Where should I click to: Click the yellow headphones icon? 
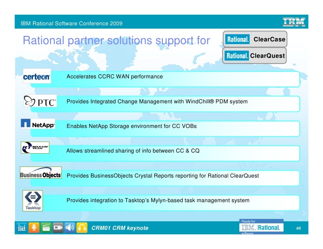82,227
